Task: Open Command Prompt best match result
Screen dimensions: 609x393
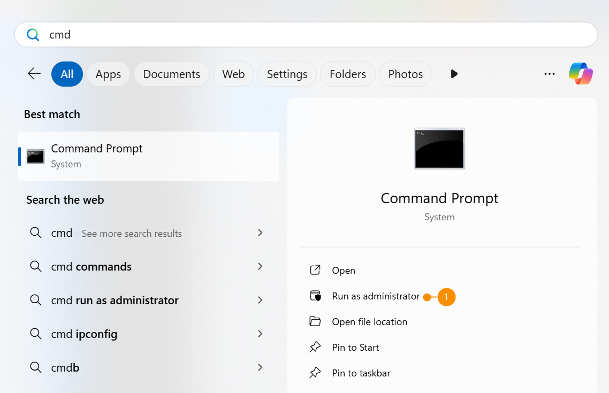Action: [x=148, y=156]
